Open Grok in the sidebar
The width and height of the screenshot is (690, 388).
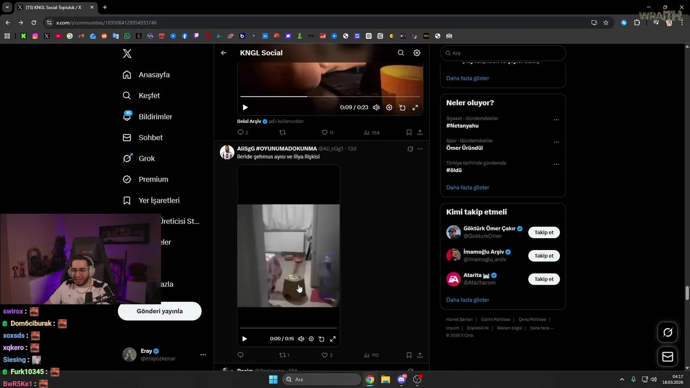(139, 158)
